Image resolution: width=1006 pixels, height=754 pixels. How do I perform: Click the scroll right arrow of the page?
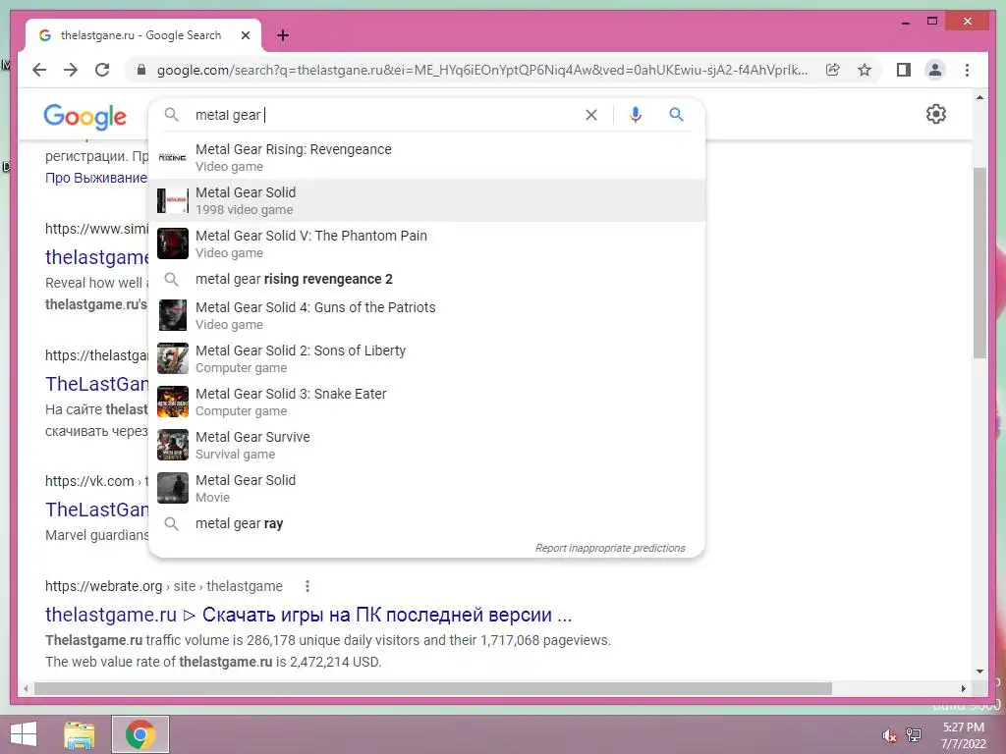[963, 688]
